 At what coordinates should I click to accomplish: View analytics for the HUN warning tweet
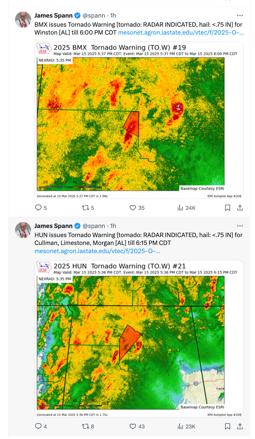180,426
